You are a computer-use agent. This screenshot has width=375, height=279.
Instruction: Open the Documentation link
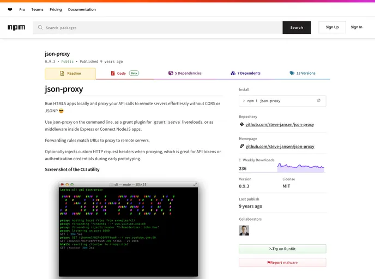[82, 10]
